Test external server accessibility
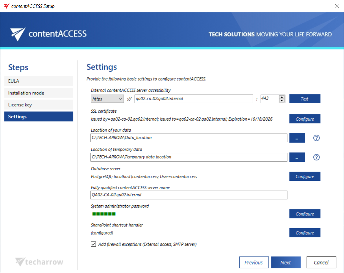Viewport: 344px width, 273px height. [305, 99]
